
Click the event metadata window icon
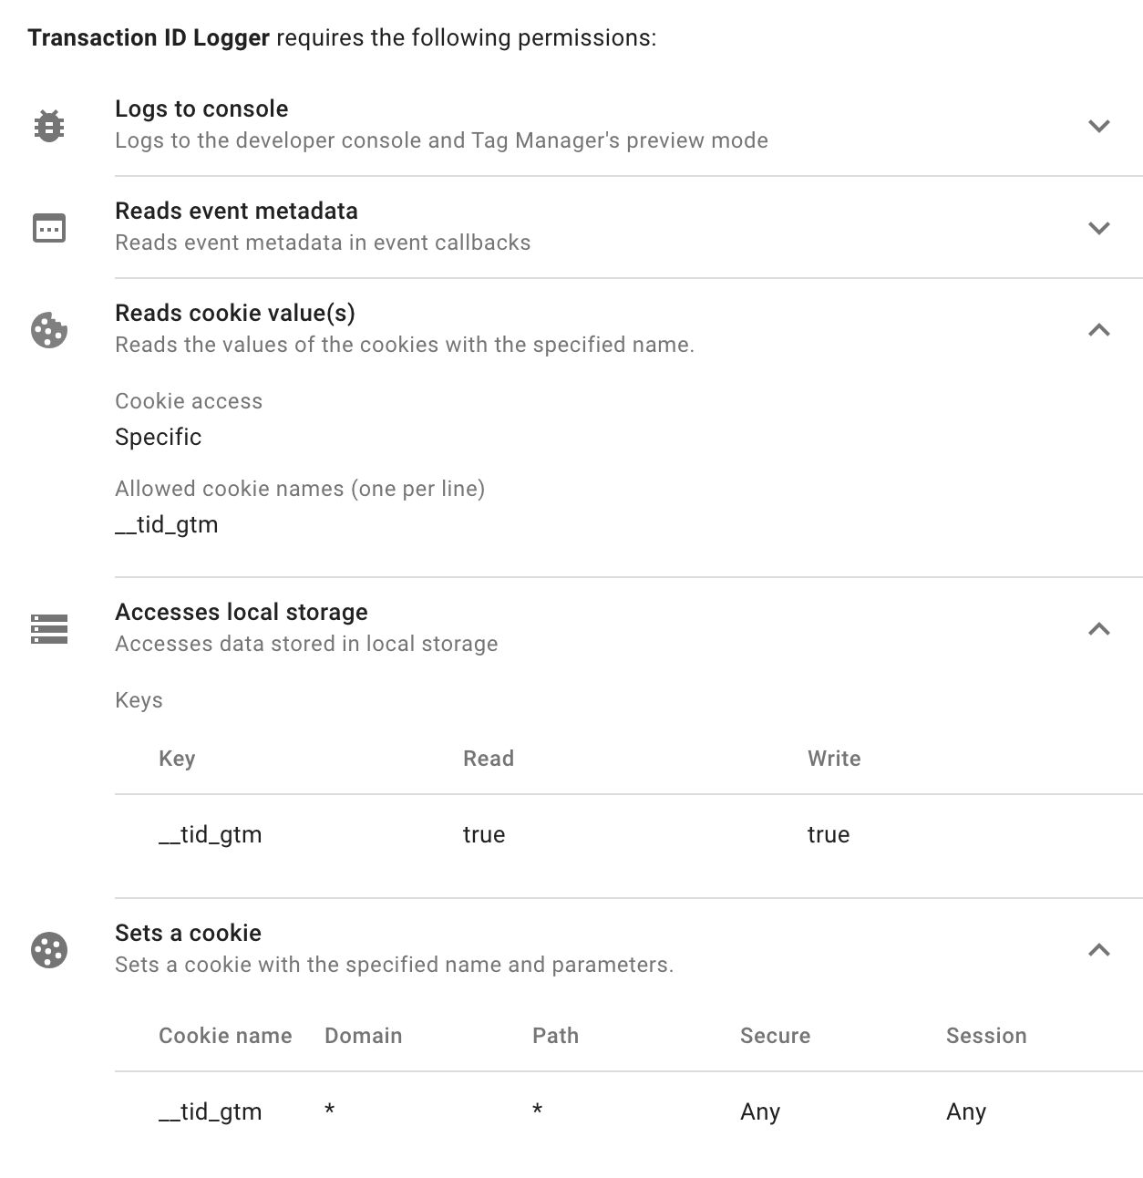pyautogui.click(x=49, y=227)
